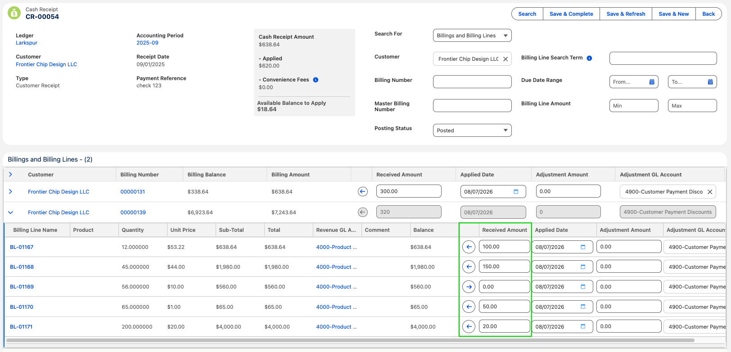Clear the Frontier Chip Design LLC customer filter

[505, 59]
